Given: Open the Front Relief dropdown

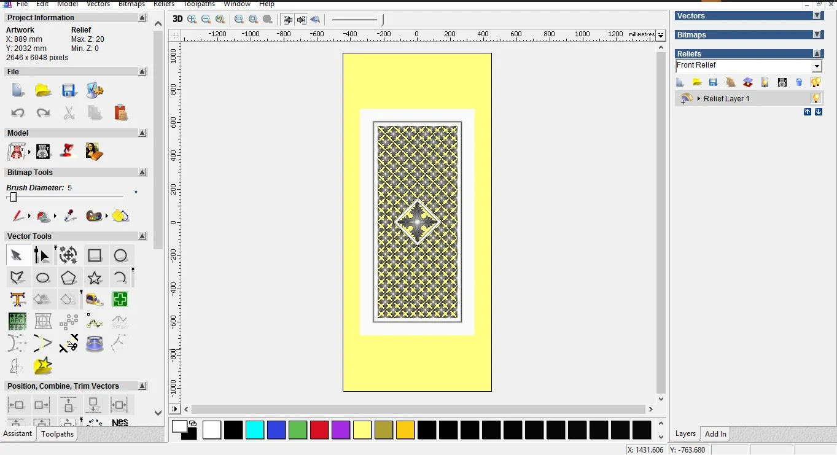Looking at the screenshot, I should [x=817, y=66].
